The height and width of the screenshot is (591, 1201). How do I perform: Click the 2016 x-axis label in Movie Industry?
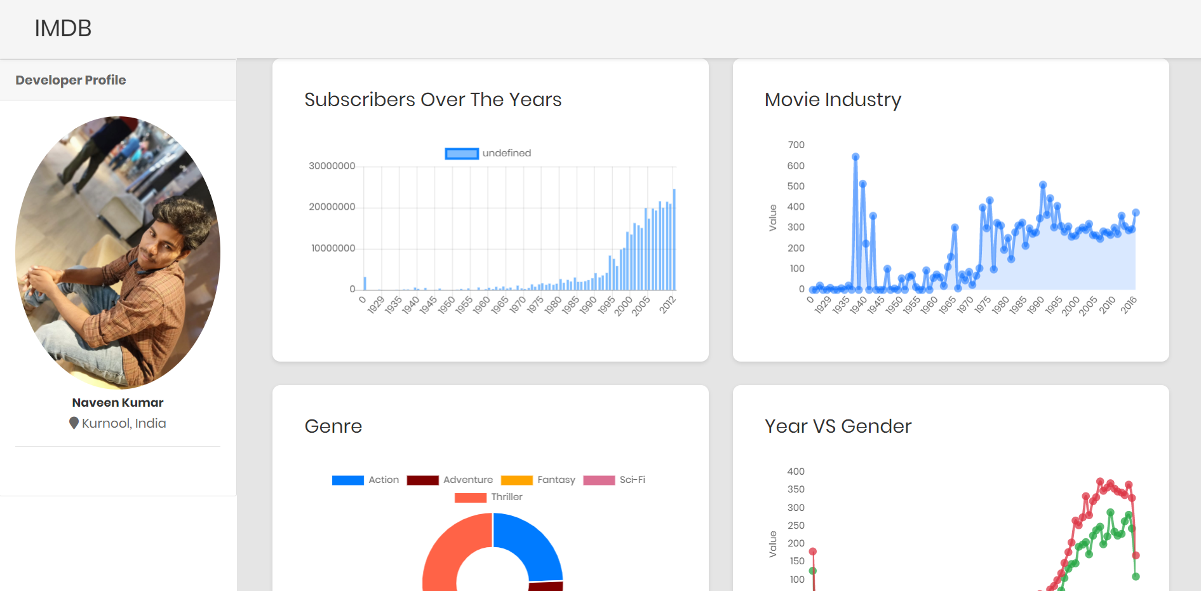pos(1128,305)
